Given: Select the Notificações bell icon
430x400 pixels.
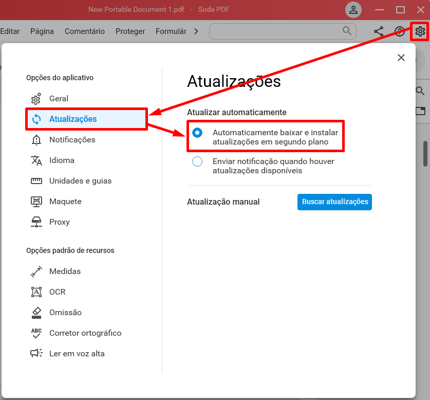Looking at the screenshot, I should click(x=36, y=140).
